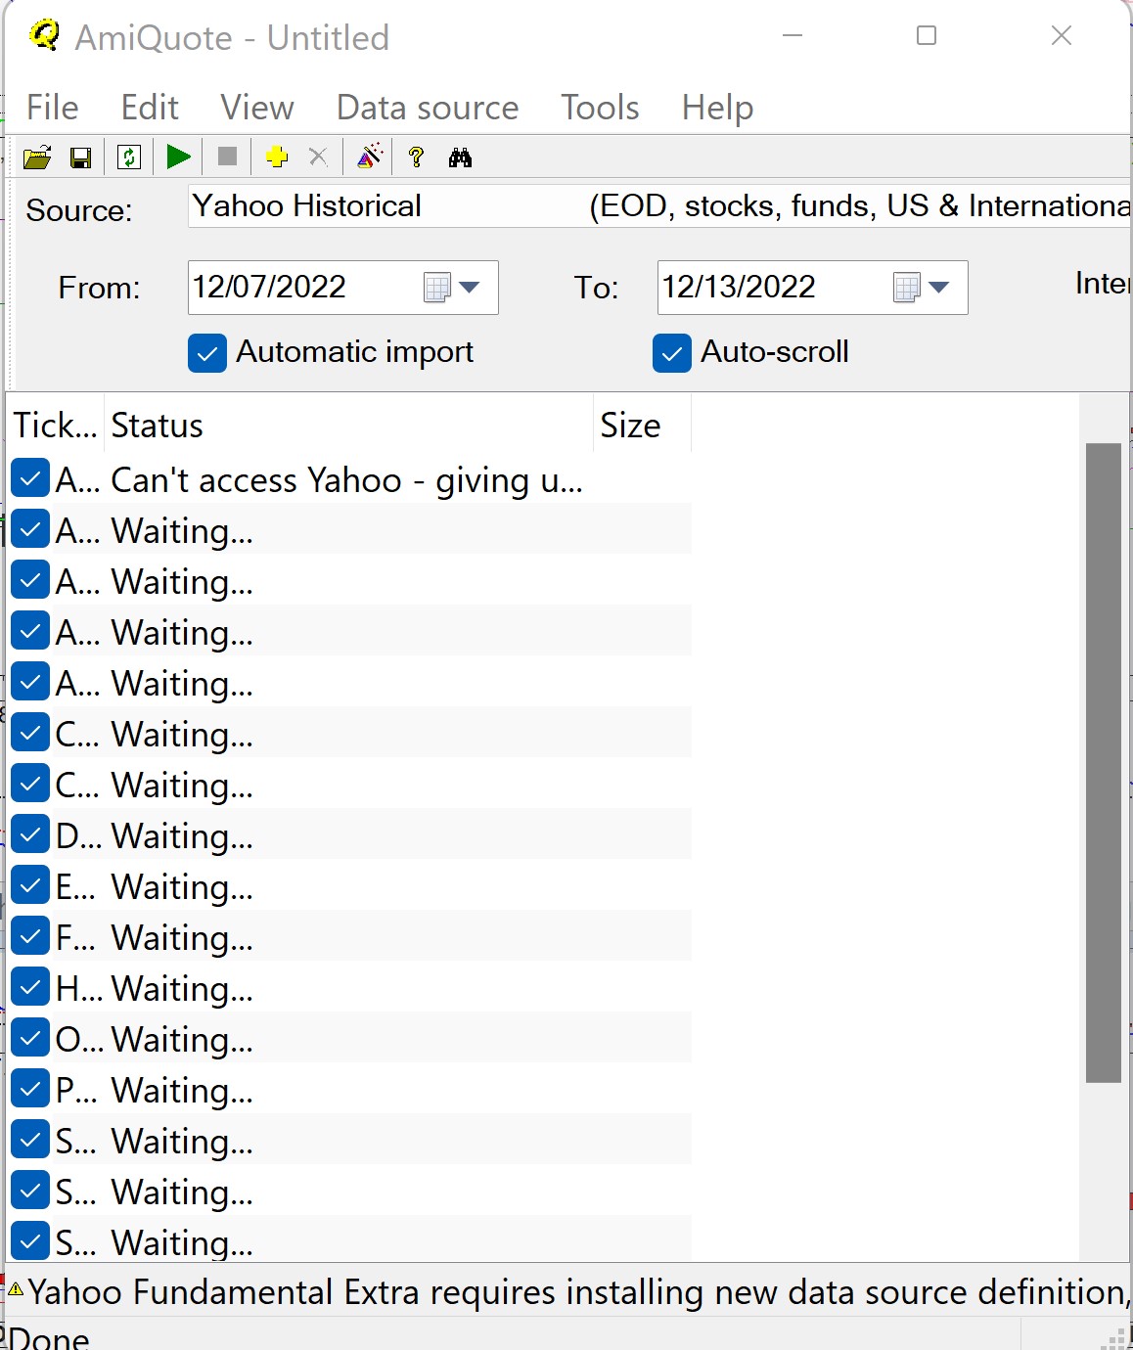1133x1350 pixels.
Task: Untick the checkbox for ticker D...
Action: 30,834
